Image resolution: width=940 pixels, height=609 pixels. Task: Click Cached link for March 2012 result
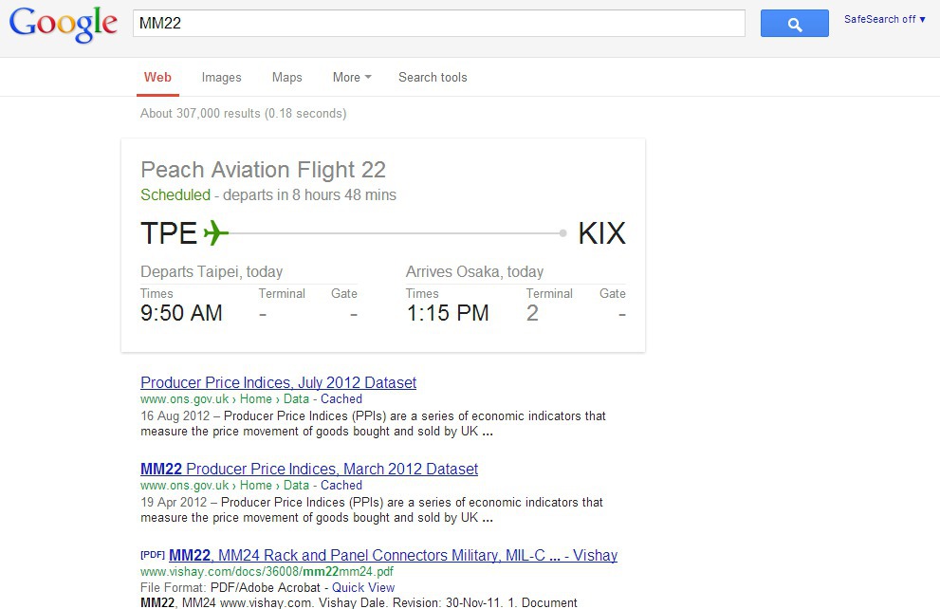click(x=341, y=486)
